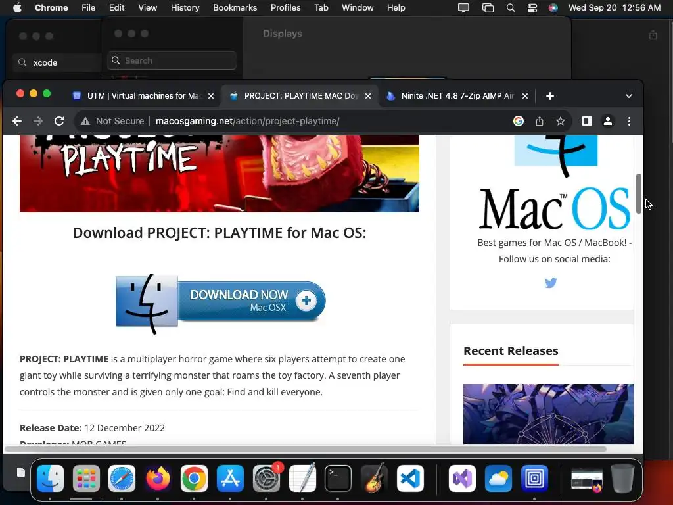Click the forward navigation arrow

click(x=38, y=121)
